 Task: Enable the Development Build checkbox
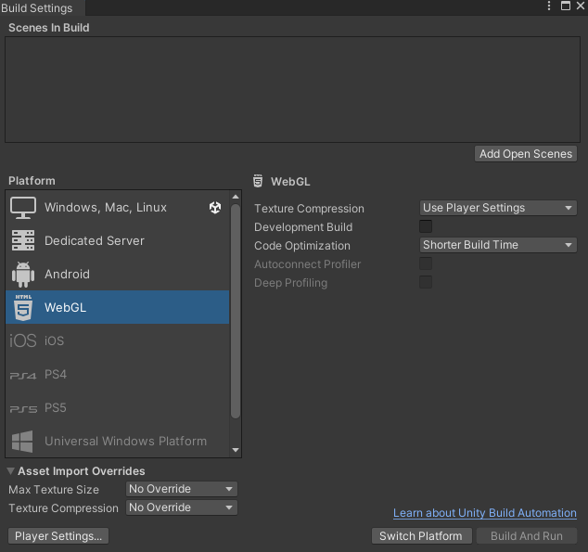426,227
